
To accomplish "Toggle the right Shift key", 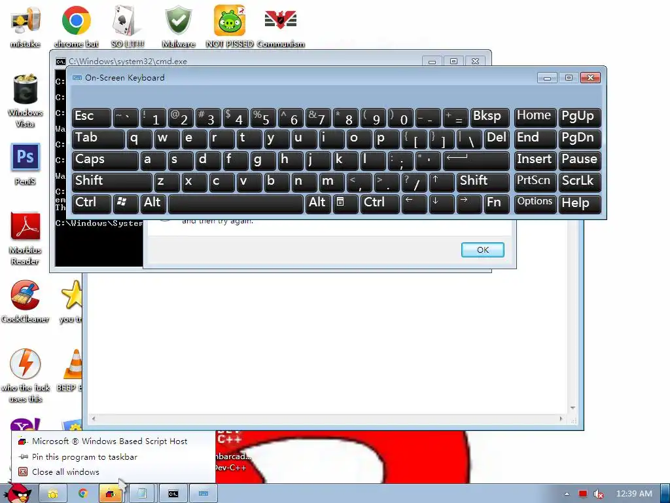I will (483, 182).
